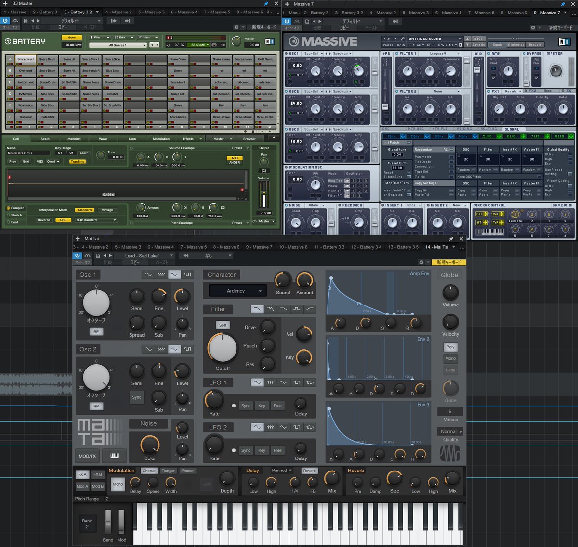Screen dimensions: 578x547
Task: Switch to the VOICING tab in Massive
Action: coord(464,129)
